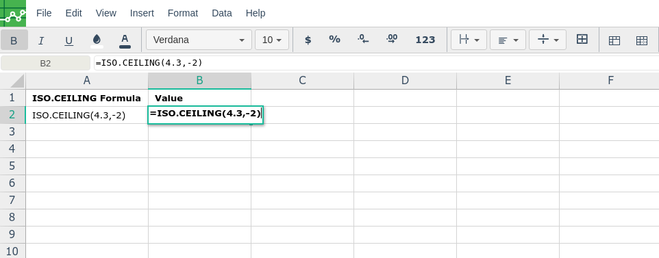Select column D header
The height and width of the screenshot is (258, 659).
tap(405, 81)
